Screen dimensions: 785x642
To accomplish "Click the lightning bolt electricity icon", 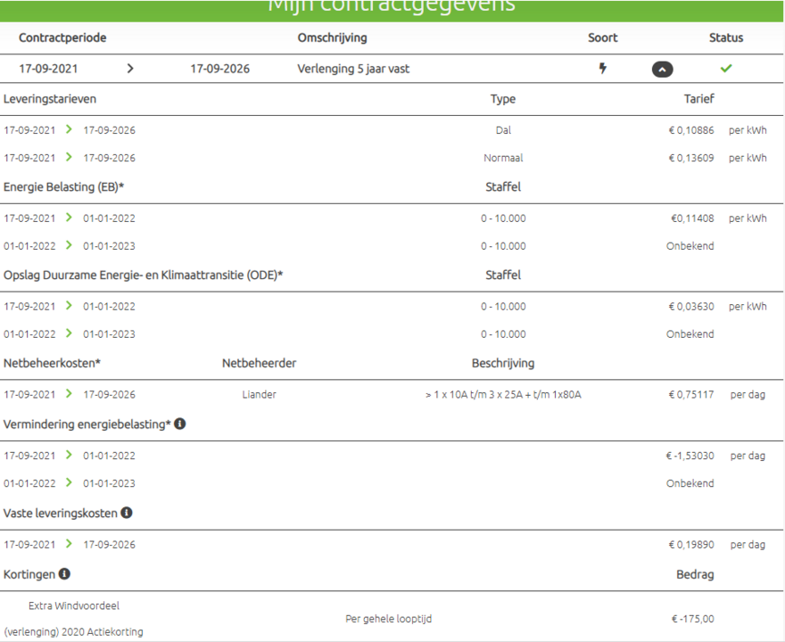I will click(603, 69).
